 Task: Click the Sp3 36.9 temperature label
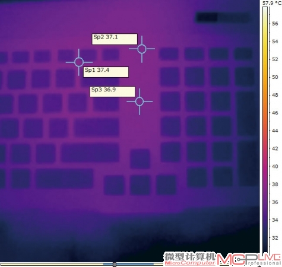coord(112,91)
